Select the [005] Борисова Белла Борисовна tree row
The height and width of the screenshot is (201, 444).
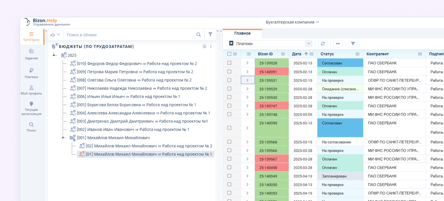133,105
